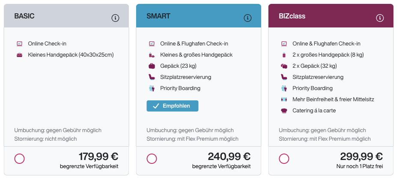Image resolution: width=399 pixels, height=178 pixels.
Task: Click BIZclass catering à la carte icon
Action: click(284, 111)
